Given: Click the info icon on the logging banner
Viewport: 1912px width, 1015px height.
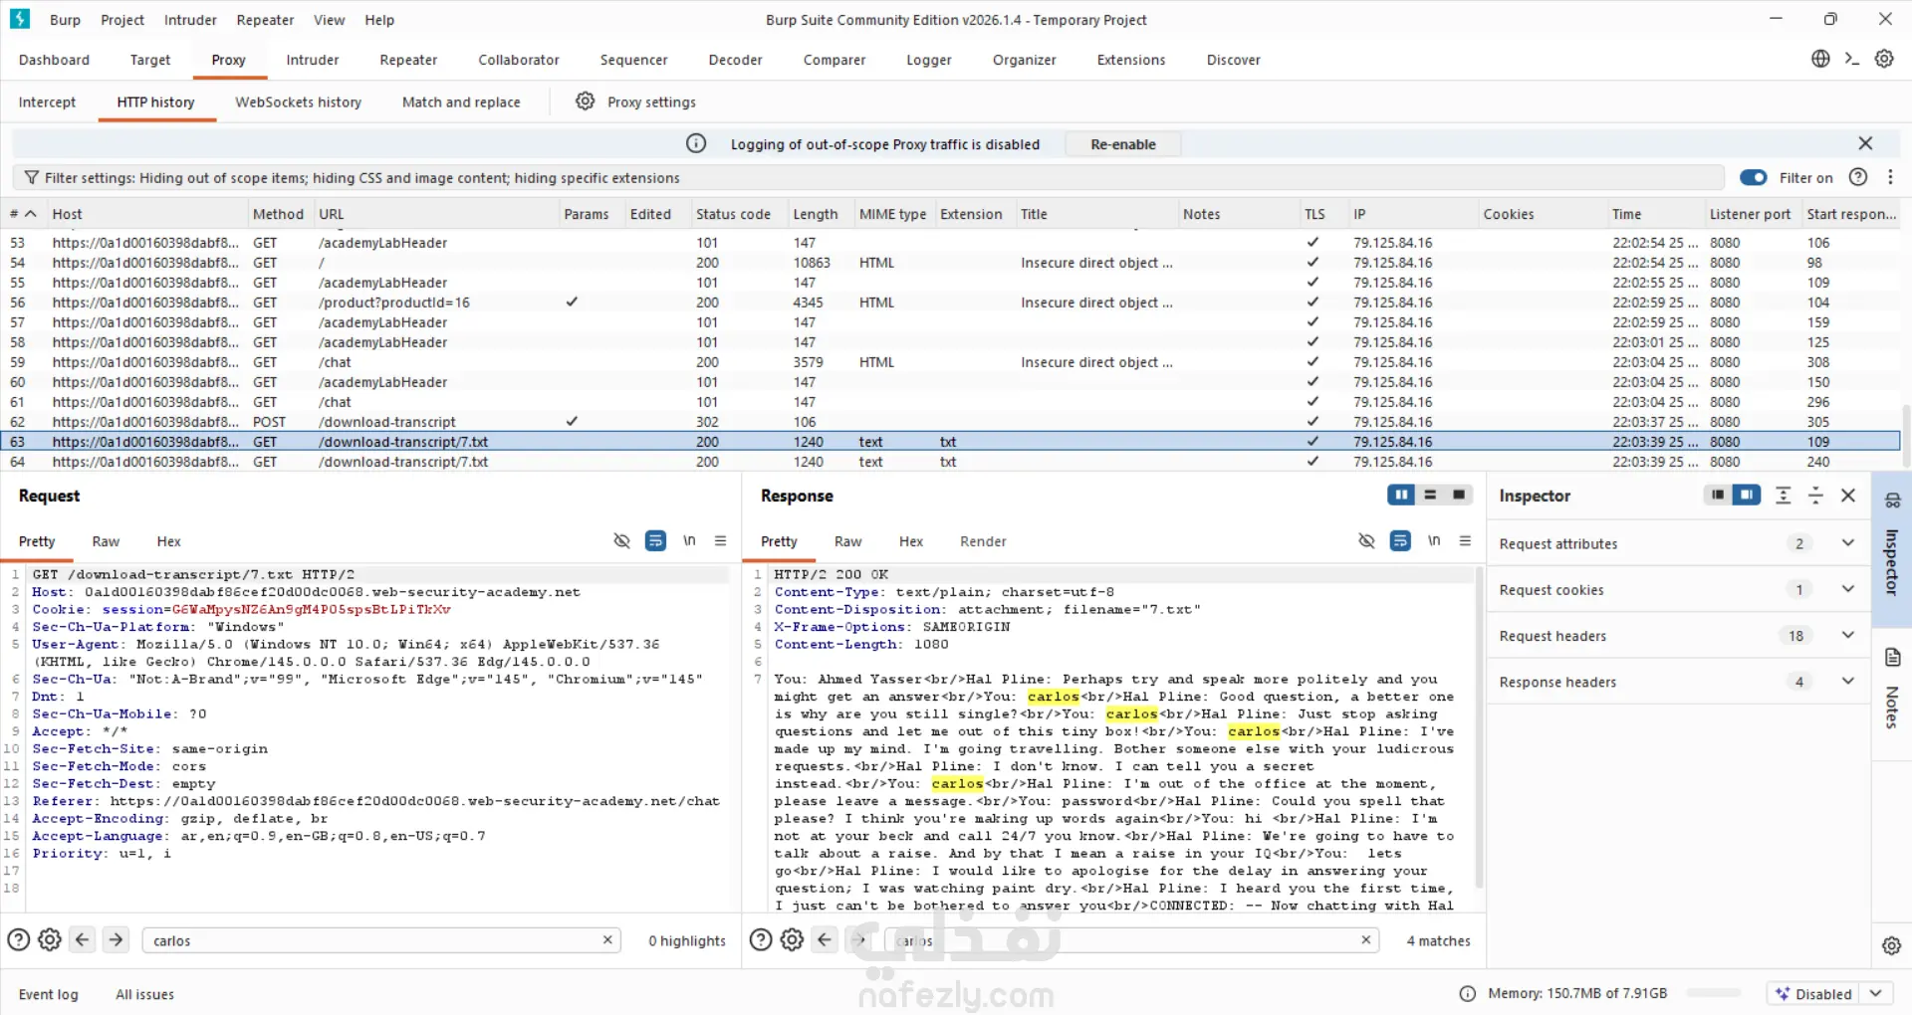Looking at the screenshot, I should (696, 144).
